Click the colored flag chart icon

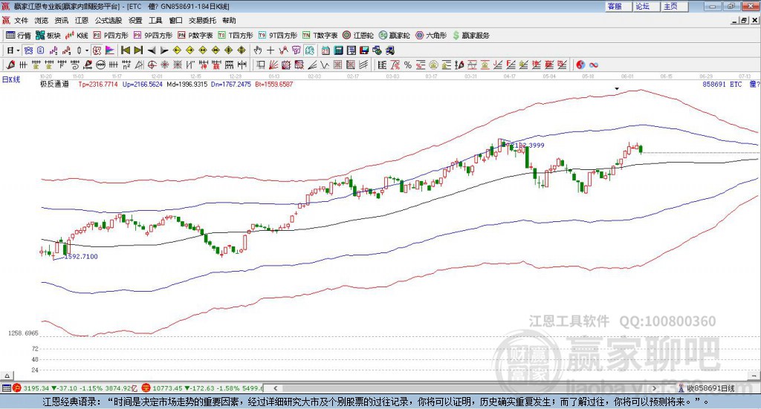click(x=110, y=50)
